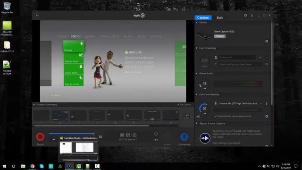The height and width of the screenshot is (170, 302).
Task: Click the Avatar Store tile in the Xbox preview
Action: pos(74,69)
